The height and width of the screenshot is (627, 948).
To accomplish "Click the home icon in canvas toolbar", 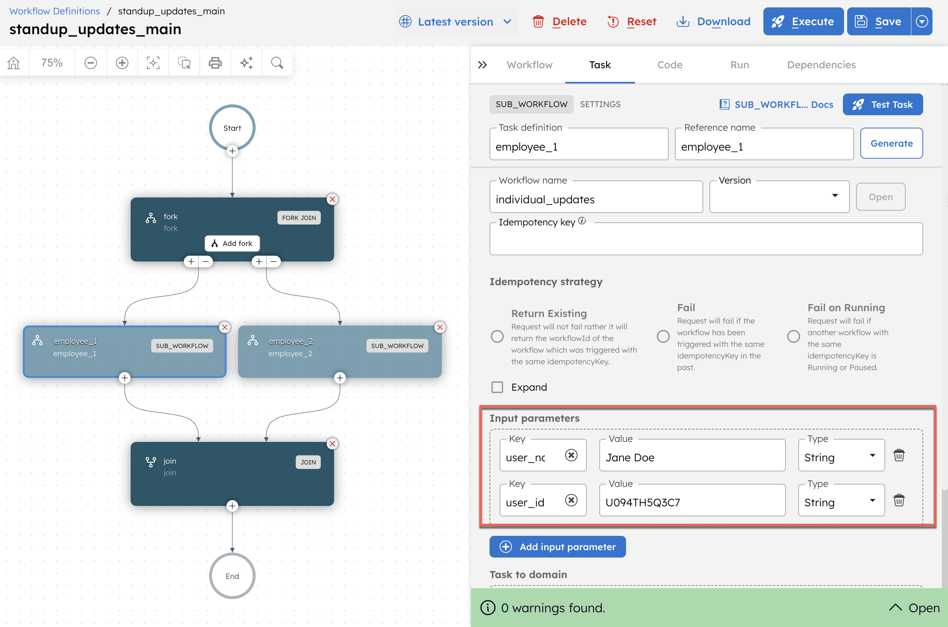I will (x=14, y=63).
